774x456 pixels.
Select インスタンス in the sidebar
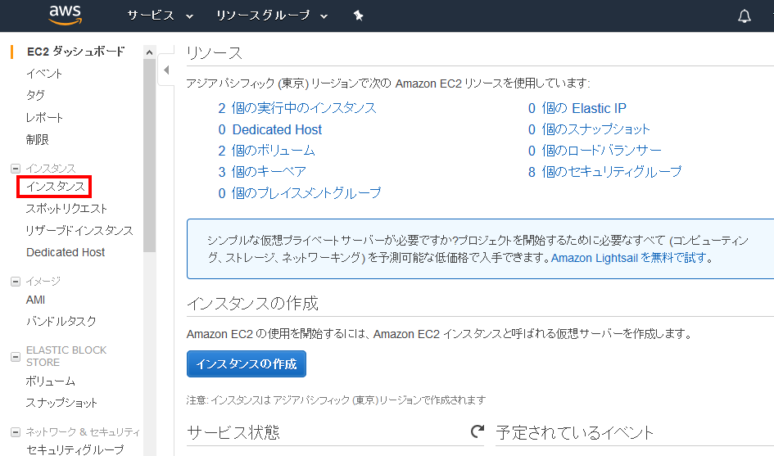(56, 187)
